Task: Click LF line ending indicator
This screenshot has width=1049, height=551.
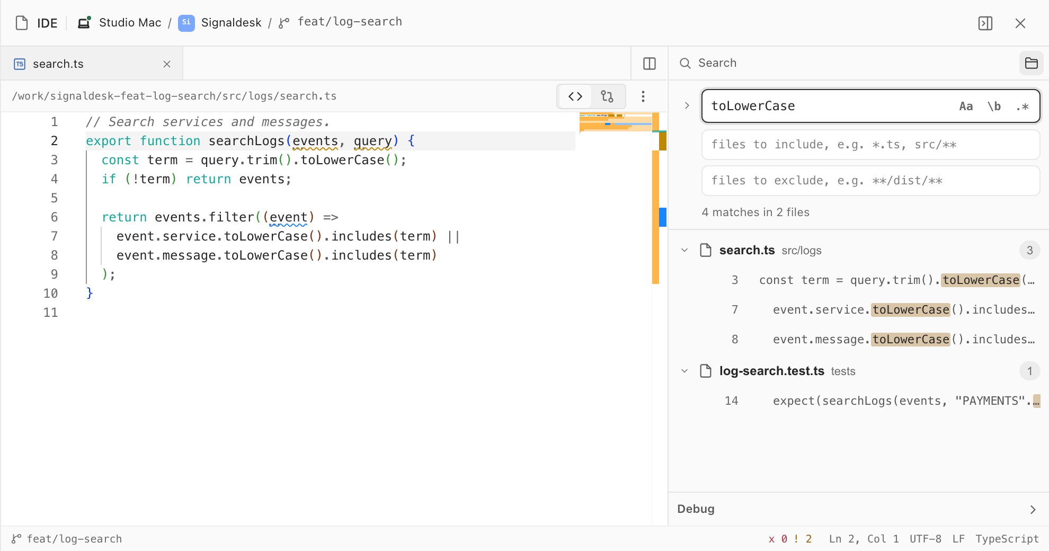Action: [x=958, y=539]
